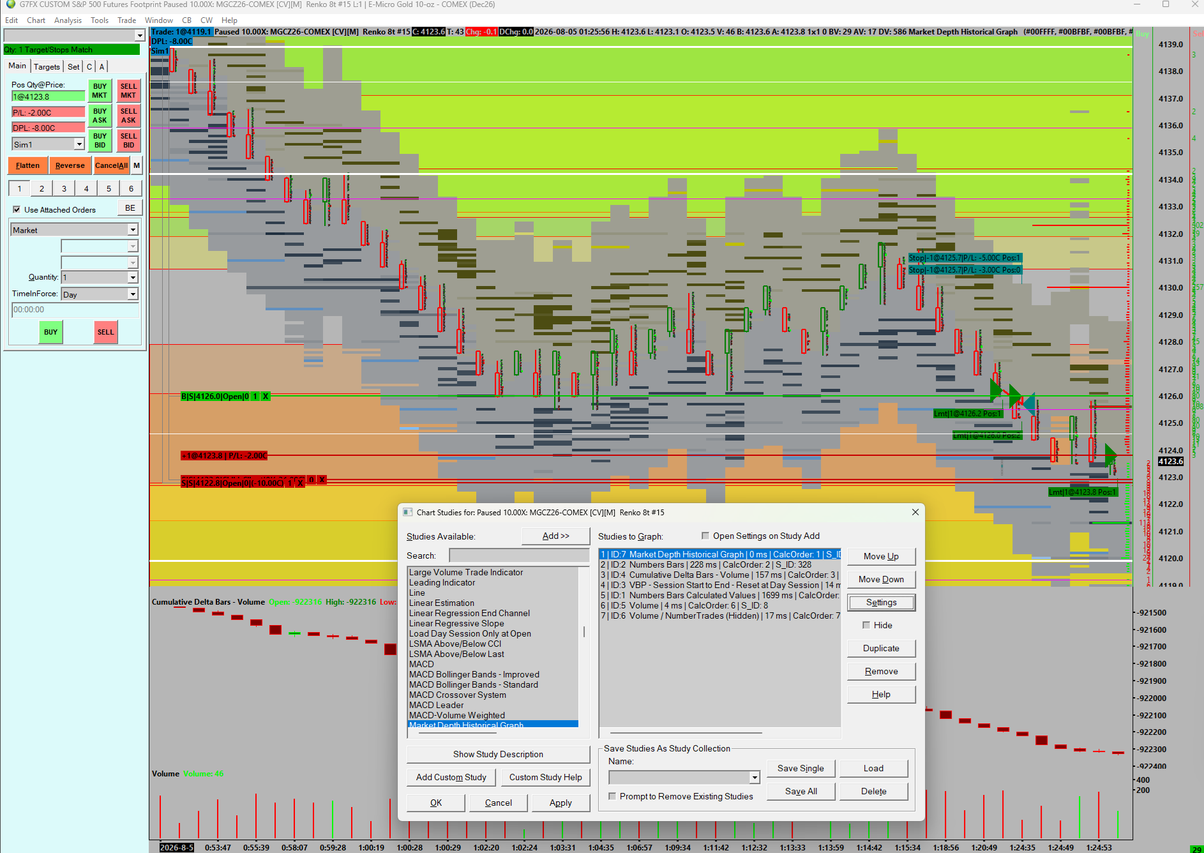The width and height of the screenshot is (1204, 853).
Task: Open the Chart menu
Action: (36, 20)
